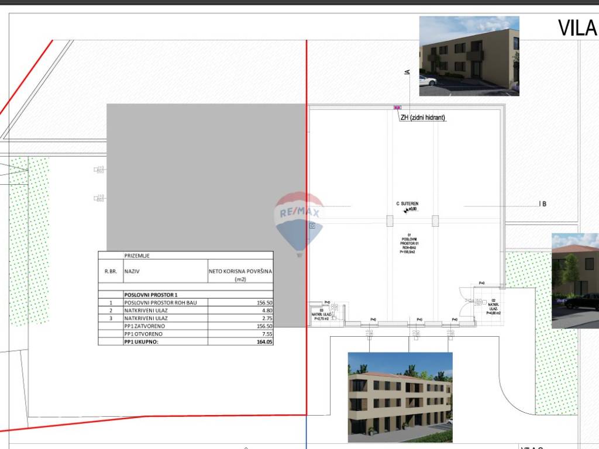Click the VILA title text
Screen dimensions: 599x449
point(577,27)
